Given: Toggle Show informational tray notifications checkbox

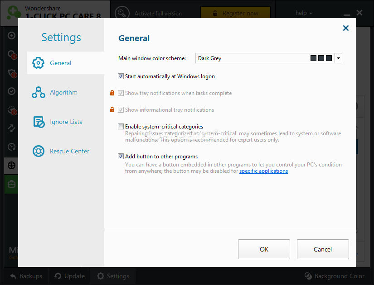Looking at the screenshot, I should [x=121, y=110].
